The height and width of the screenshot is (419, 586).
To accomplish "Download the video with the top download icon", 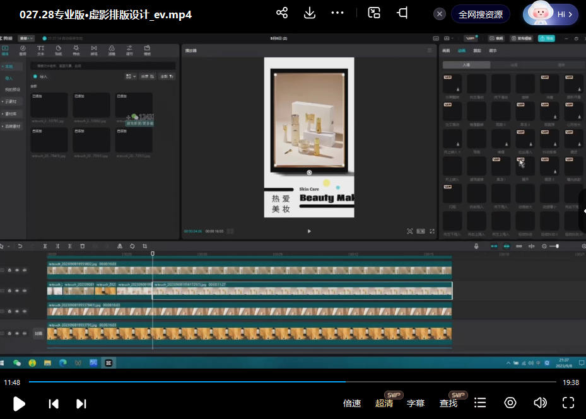I will [x=310, y=13].
